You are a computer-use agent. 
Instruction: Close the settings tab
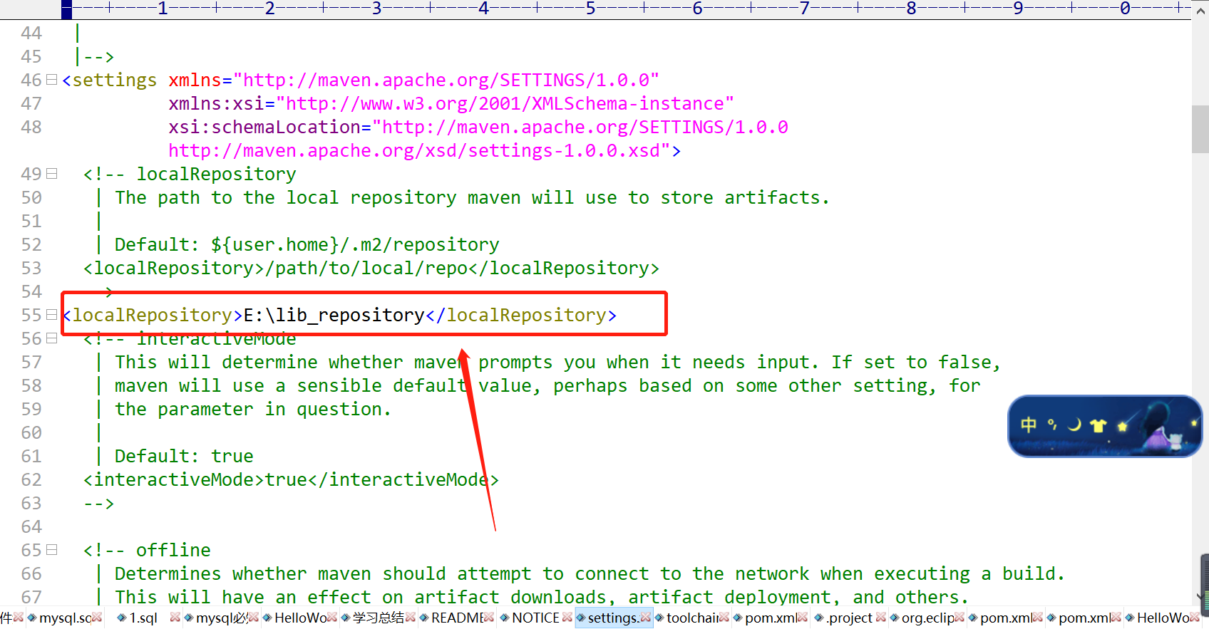click(x=646, y=618)
